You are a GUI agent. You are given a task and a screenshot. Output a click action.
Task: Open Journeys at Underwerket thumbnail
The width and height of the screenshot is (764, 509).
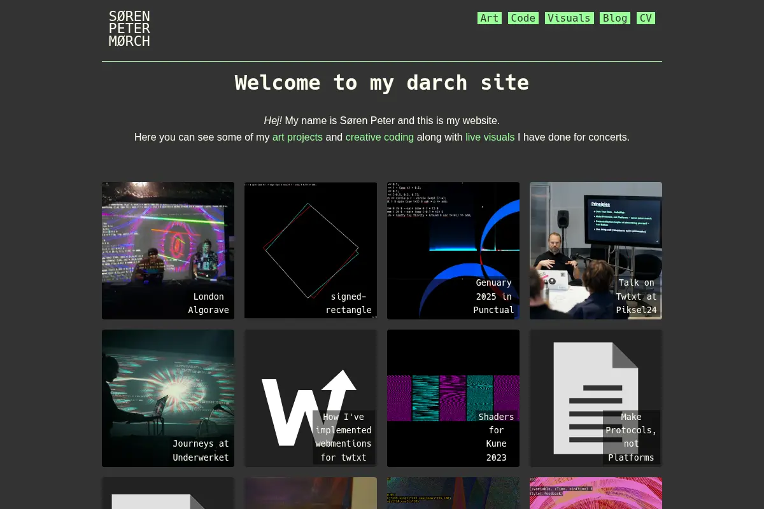pyautogui.click(x=168, y=398)
